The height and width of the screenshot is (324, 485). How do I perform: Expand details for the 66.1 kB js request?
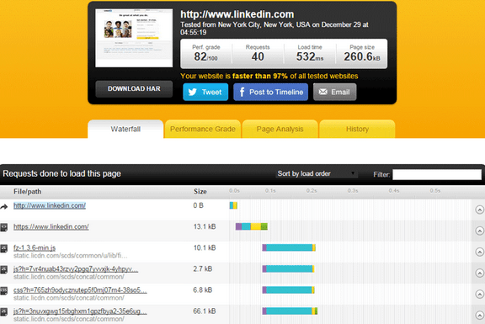[479, 315]
